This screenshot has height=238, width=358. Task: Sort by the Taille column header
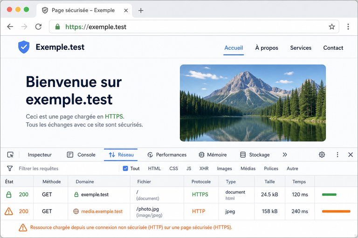pyautogui.click(x=269, y=182)
